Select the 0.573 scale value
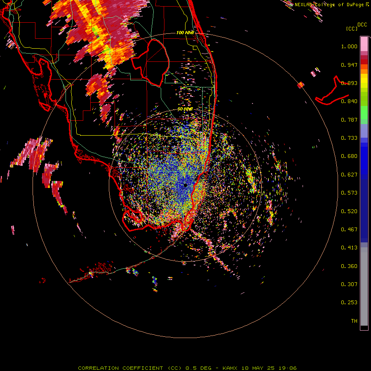This screenshot has height=371, width=371. [x=349, y=193]
